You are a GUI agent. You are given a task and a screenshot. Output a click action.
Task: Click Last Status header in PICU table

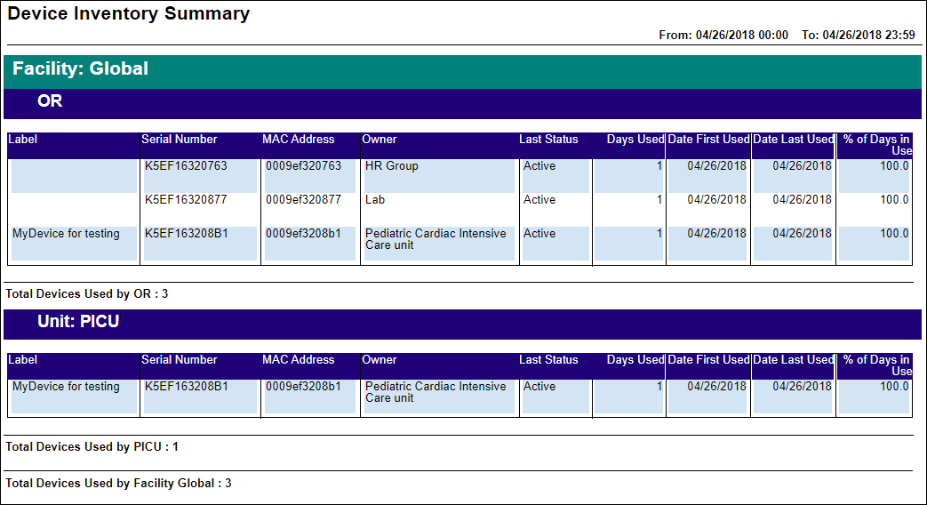click(x=548, y=359)
